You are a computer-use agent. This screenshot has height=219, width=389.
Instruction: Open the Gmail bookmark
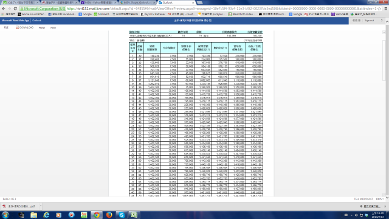[181, 14]
